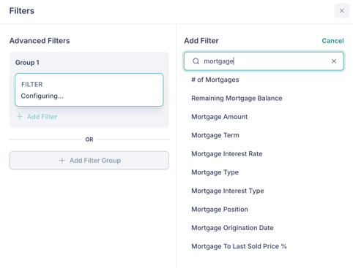
Task: Select Mortgage Origination Date filter
Action: pyautogui.click(x=232, y=228)
